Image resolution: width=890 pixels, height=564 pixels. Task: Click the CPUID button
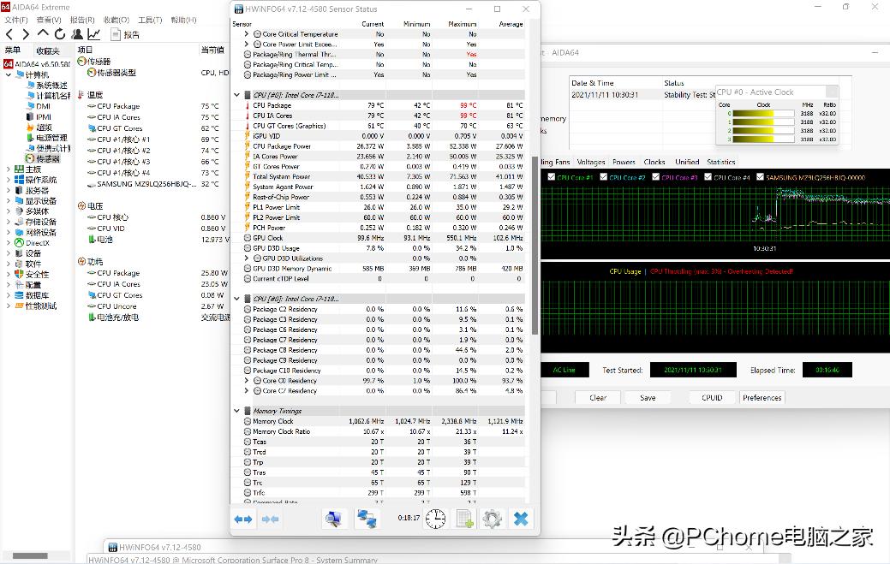pos(712,397)
